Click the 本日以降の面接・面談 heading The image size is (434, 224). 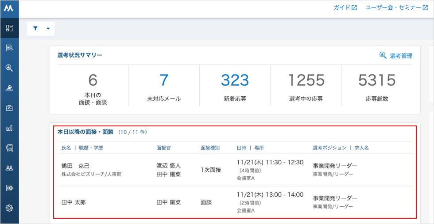point(85,132)
